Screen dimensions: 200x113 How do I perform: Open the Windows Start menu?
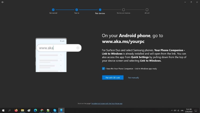pyautogui.click(x=3, y=110)
